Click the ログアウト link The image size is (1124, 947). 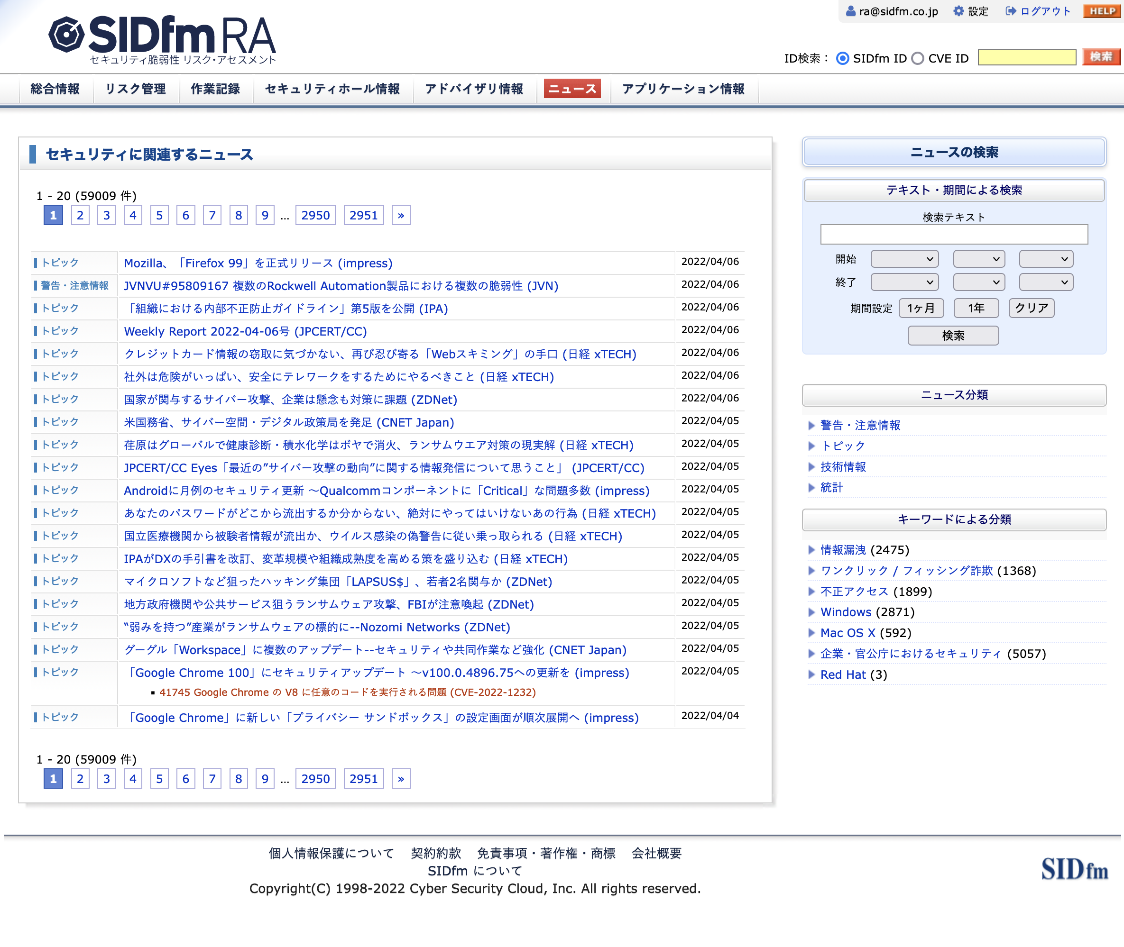(x=1045, y=11)
